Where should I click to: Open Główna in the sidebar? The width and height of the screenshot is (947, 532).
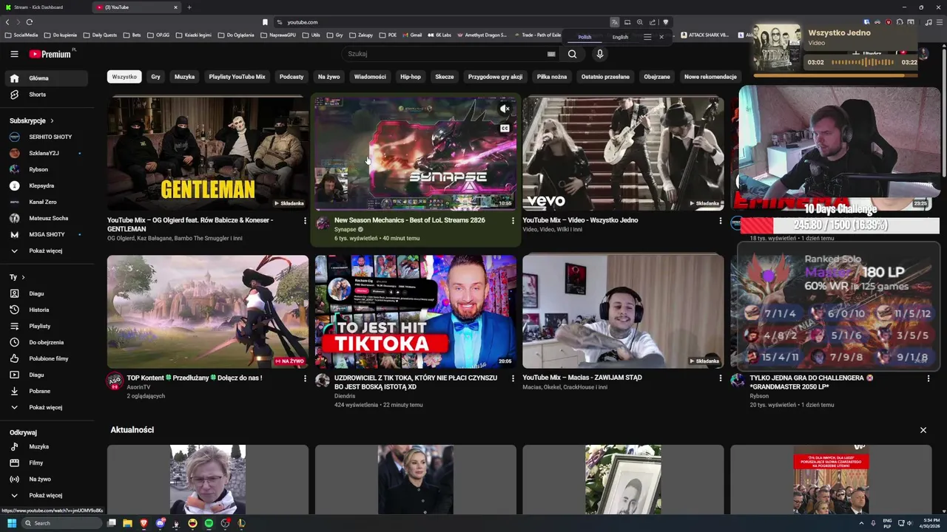pyautogui.click(x=46, y=78)
